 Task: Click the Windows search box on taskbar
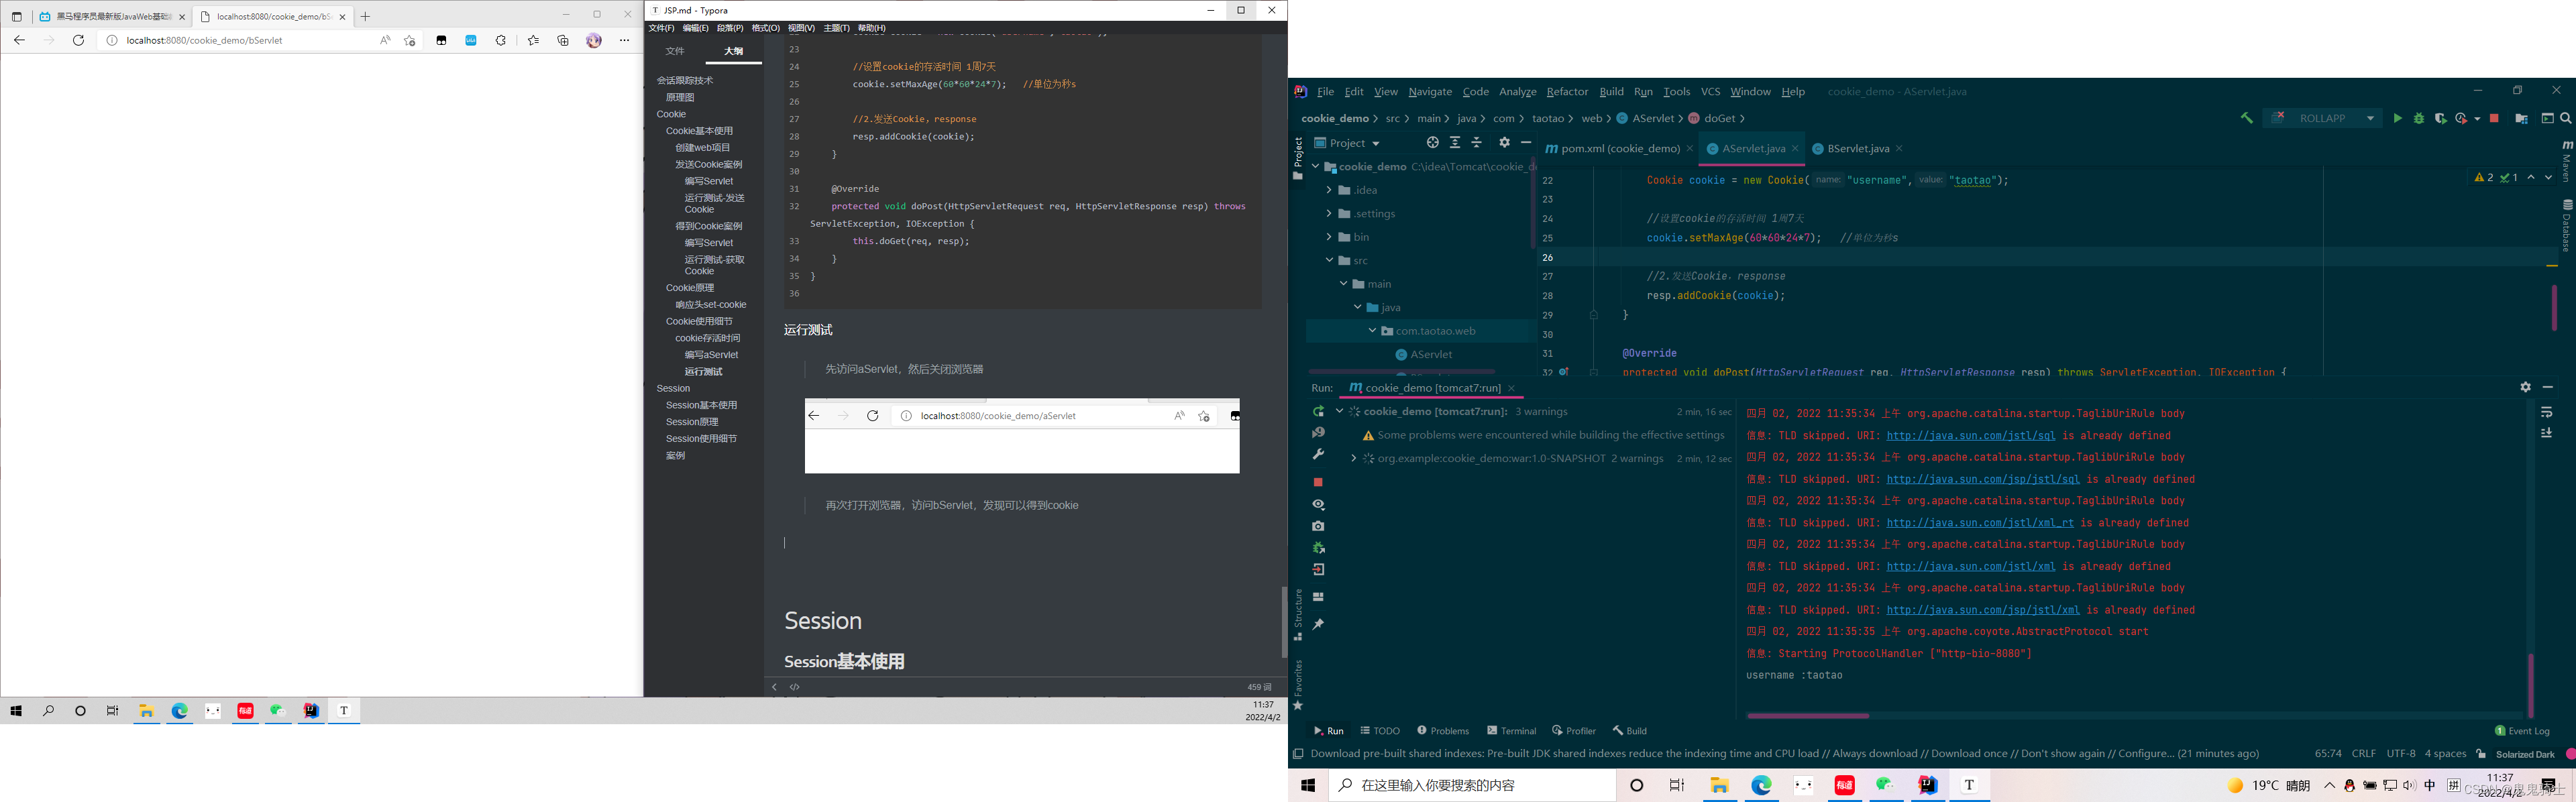tap(1472, 786)
